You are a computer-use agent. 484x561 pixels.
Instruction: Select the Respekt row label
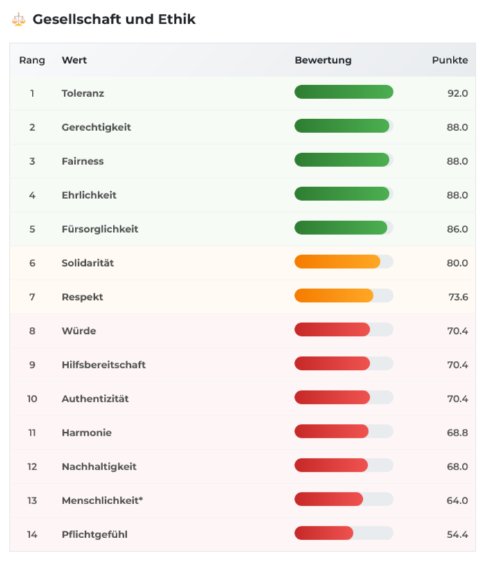point(82,296)
